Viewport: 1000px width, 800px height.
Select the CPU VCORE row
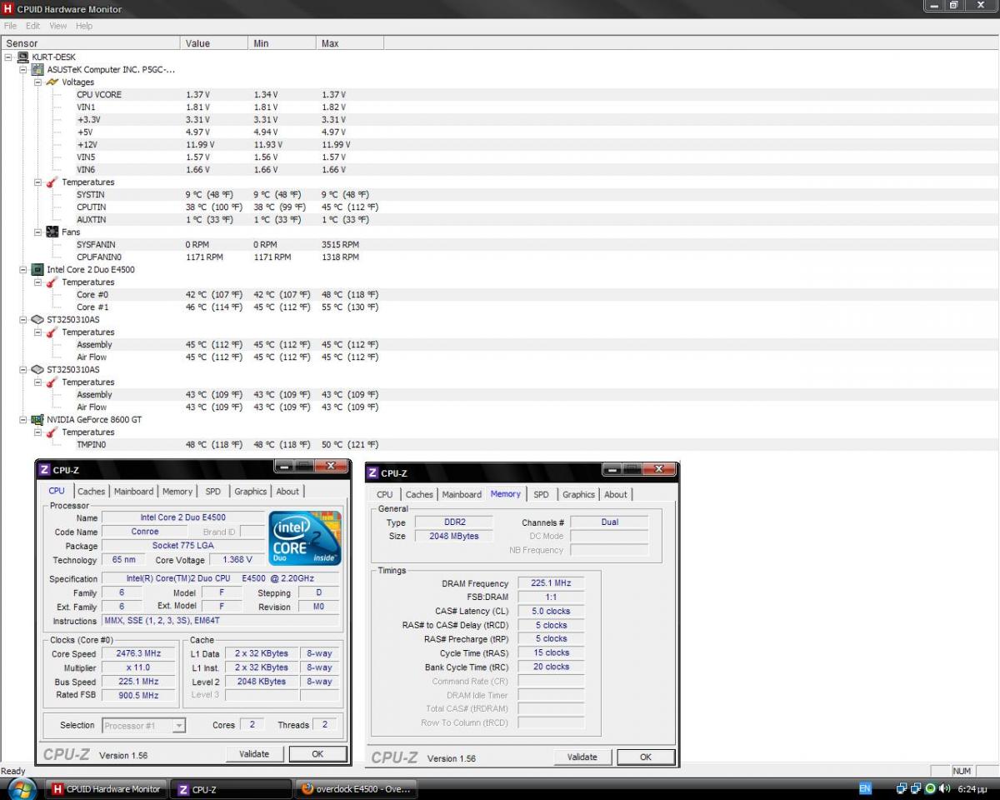99,94
